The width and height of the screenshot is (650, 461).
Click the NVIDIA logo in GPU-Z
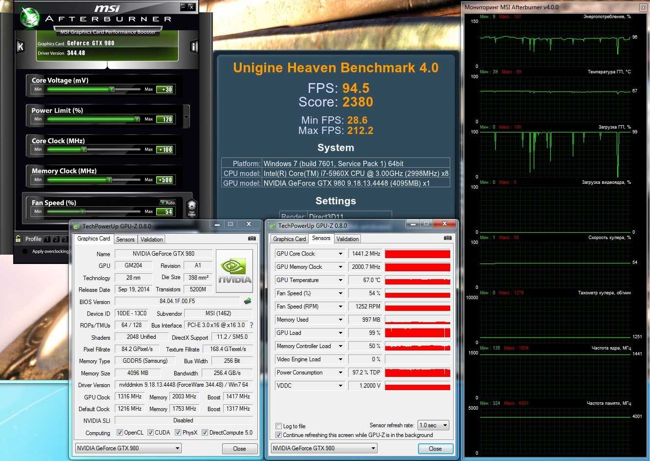tap(234, 271)
